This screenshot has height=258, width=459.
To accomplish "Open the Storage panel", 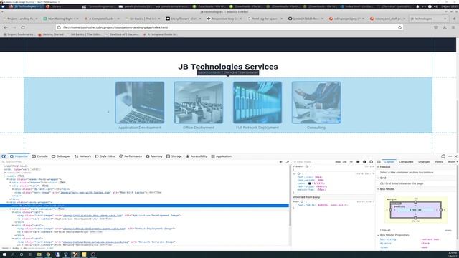I will tap(174, 156).
